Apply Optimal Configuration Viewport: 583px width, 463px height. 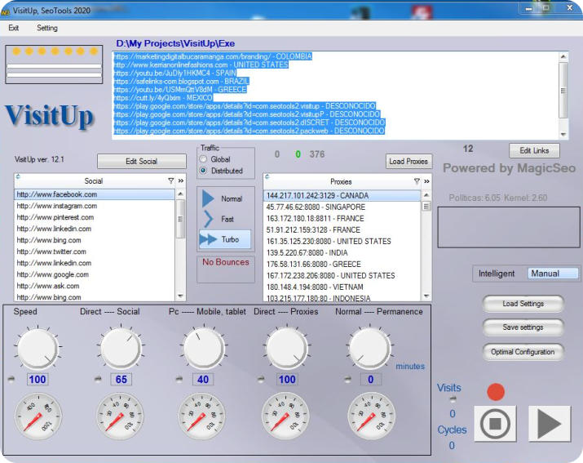pos(523,352)
